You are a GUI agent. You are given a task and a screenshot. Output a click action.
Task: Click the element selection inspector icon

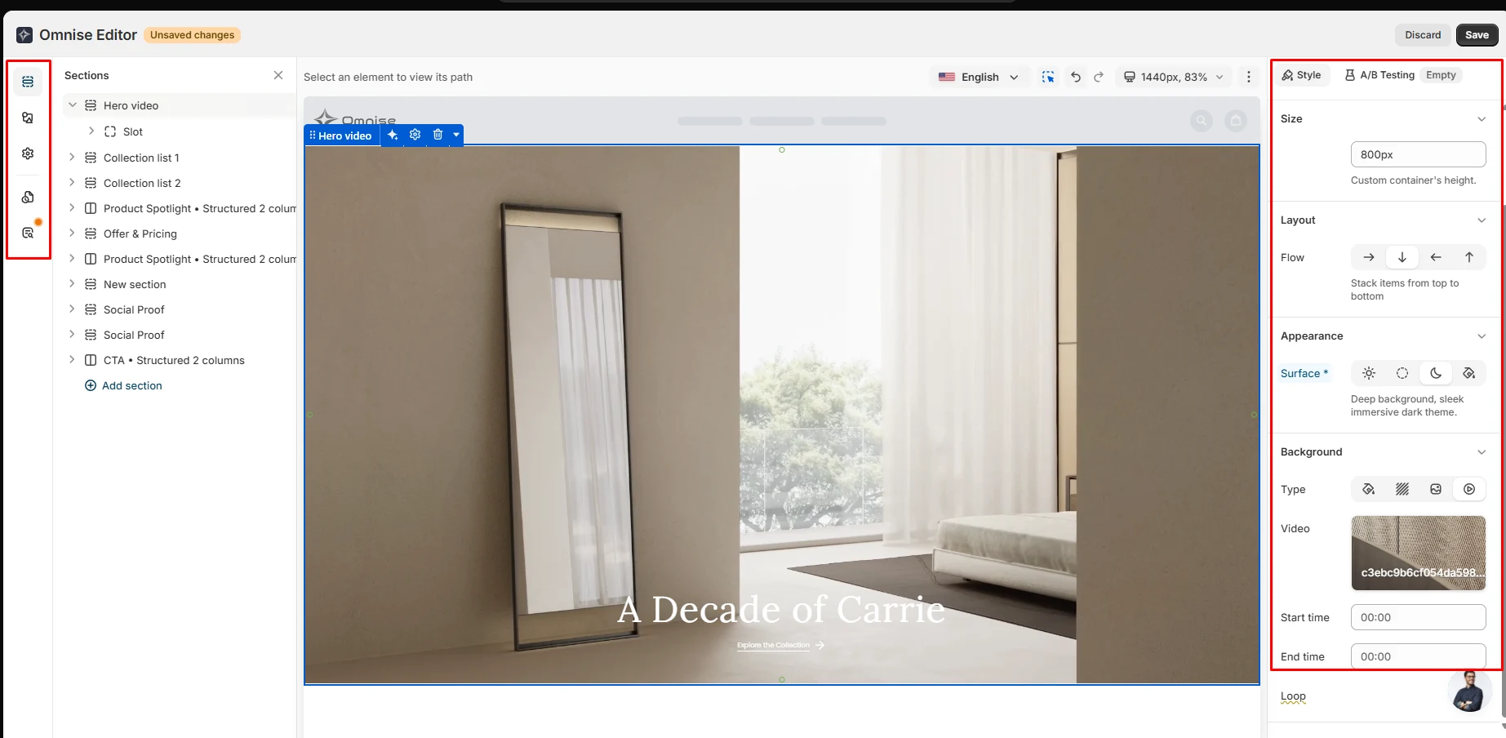[x=1048, y=77]
